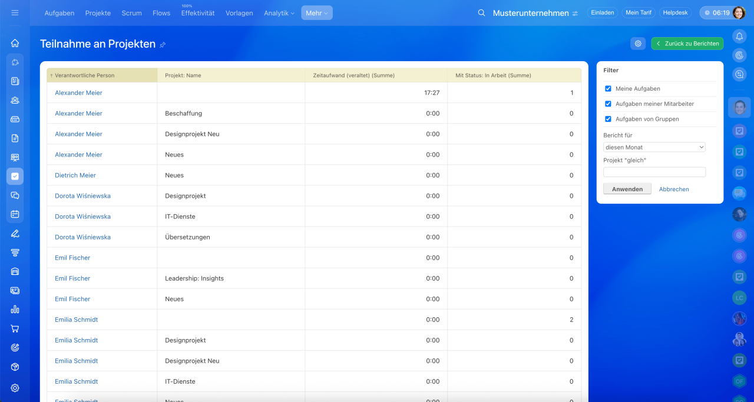The image size is (754, 402).
Task: Disable Aufgaben von Gruppen checkbox
Action: [609, 119]
